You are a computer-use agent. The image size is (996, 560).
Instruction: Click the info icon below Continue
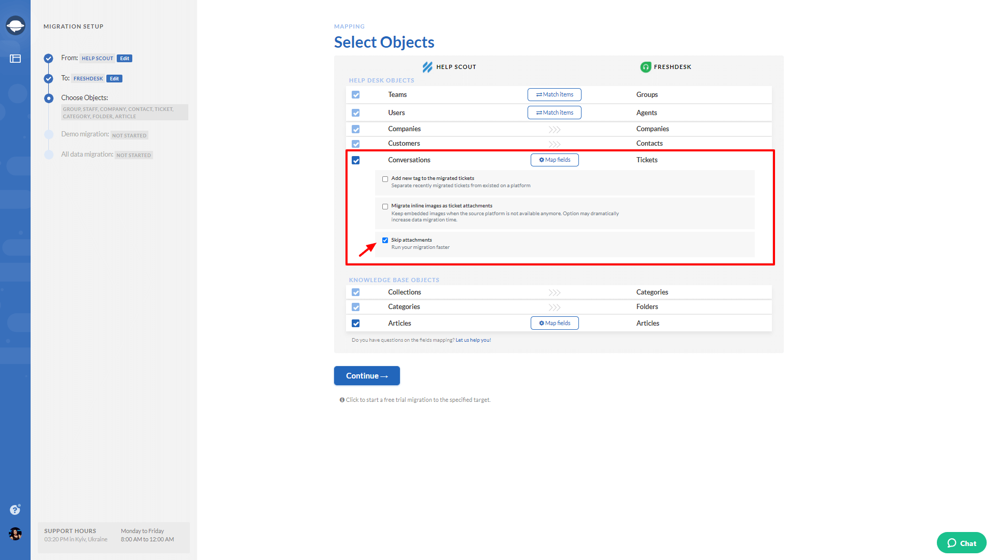point(342,400)
